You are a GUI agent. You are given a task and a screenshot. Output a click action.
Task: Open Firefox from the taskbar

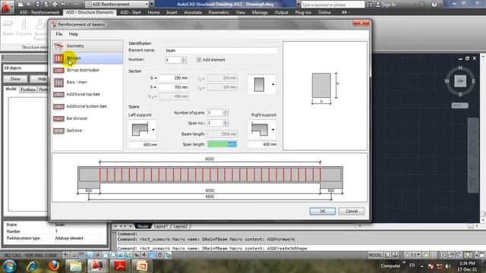tap(54, 266)
